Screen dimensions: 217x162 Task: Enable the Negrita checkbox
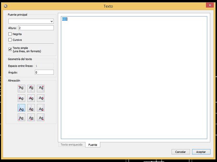point(10,34)
